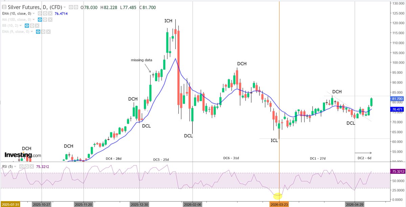Remove RSI (5) with X icon

(32, 166)
